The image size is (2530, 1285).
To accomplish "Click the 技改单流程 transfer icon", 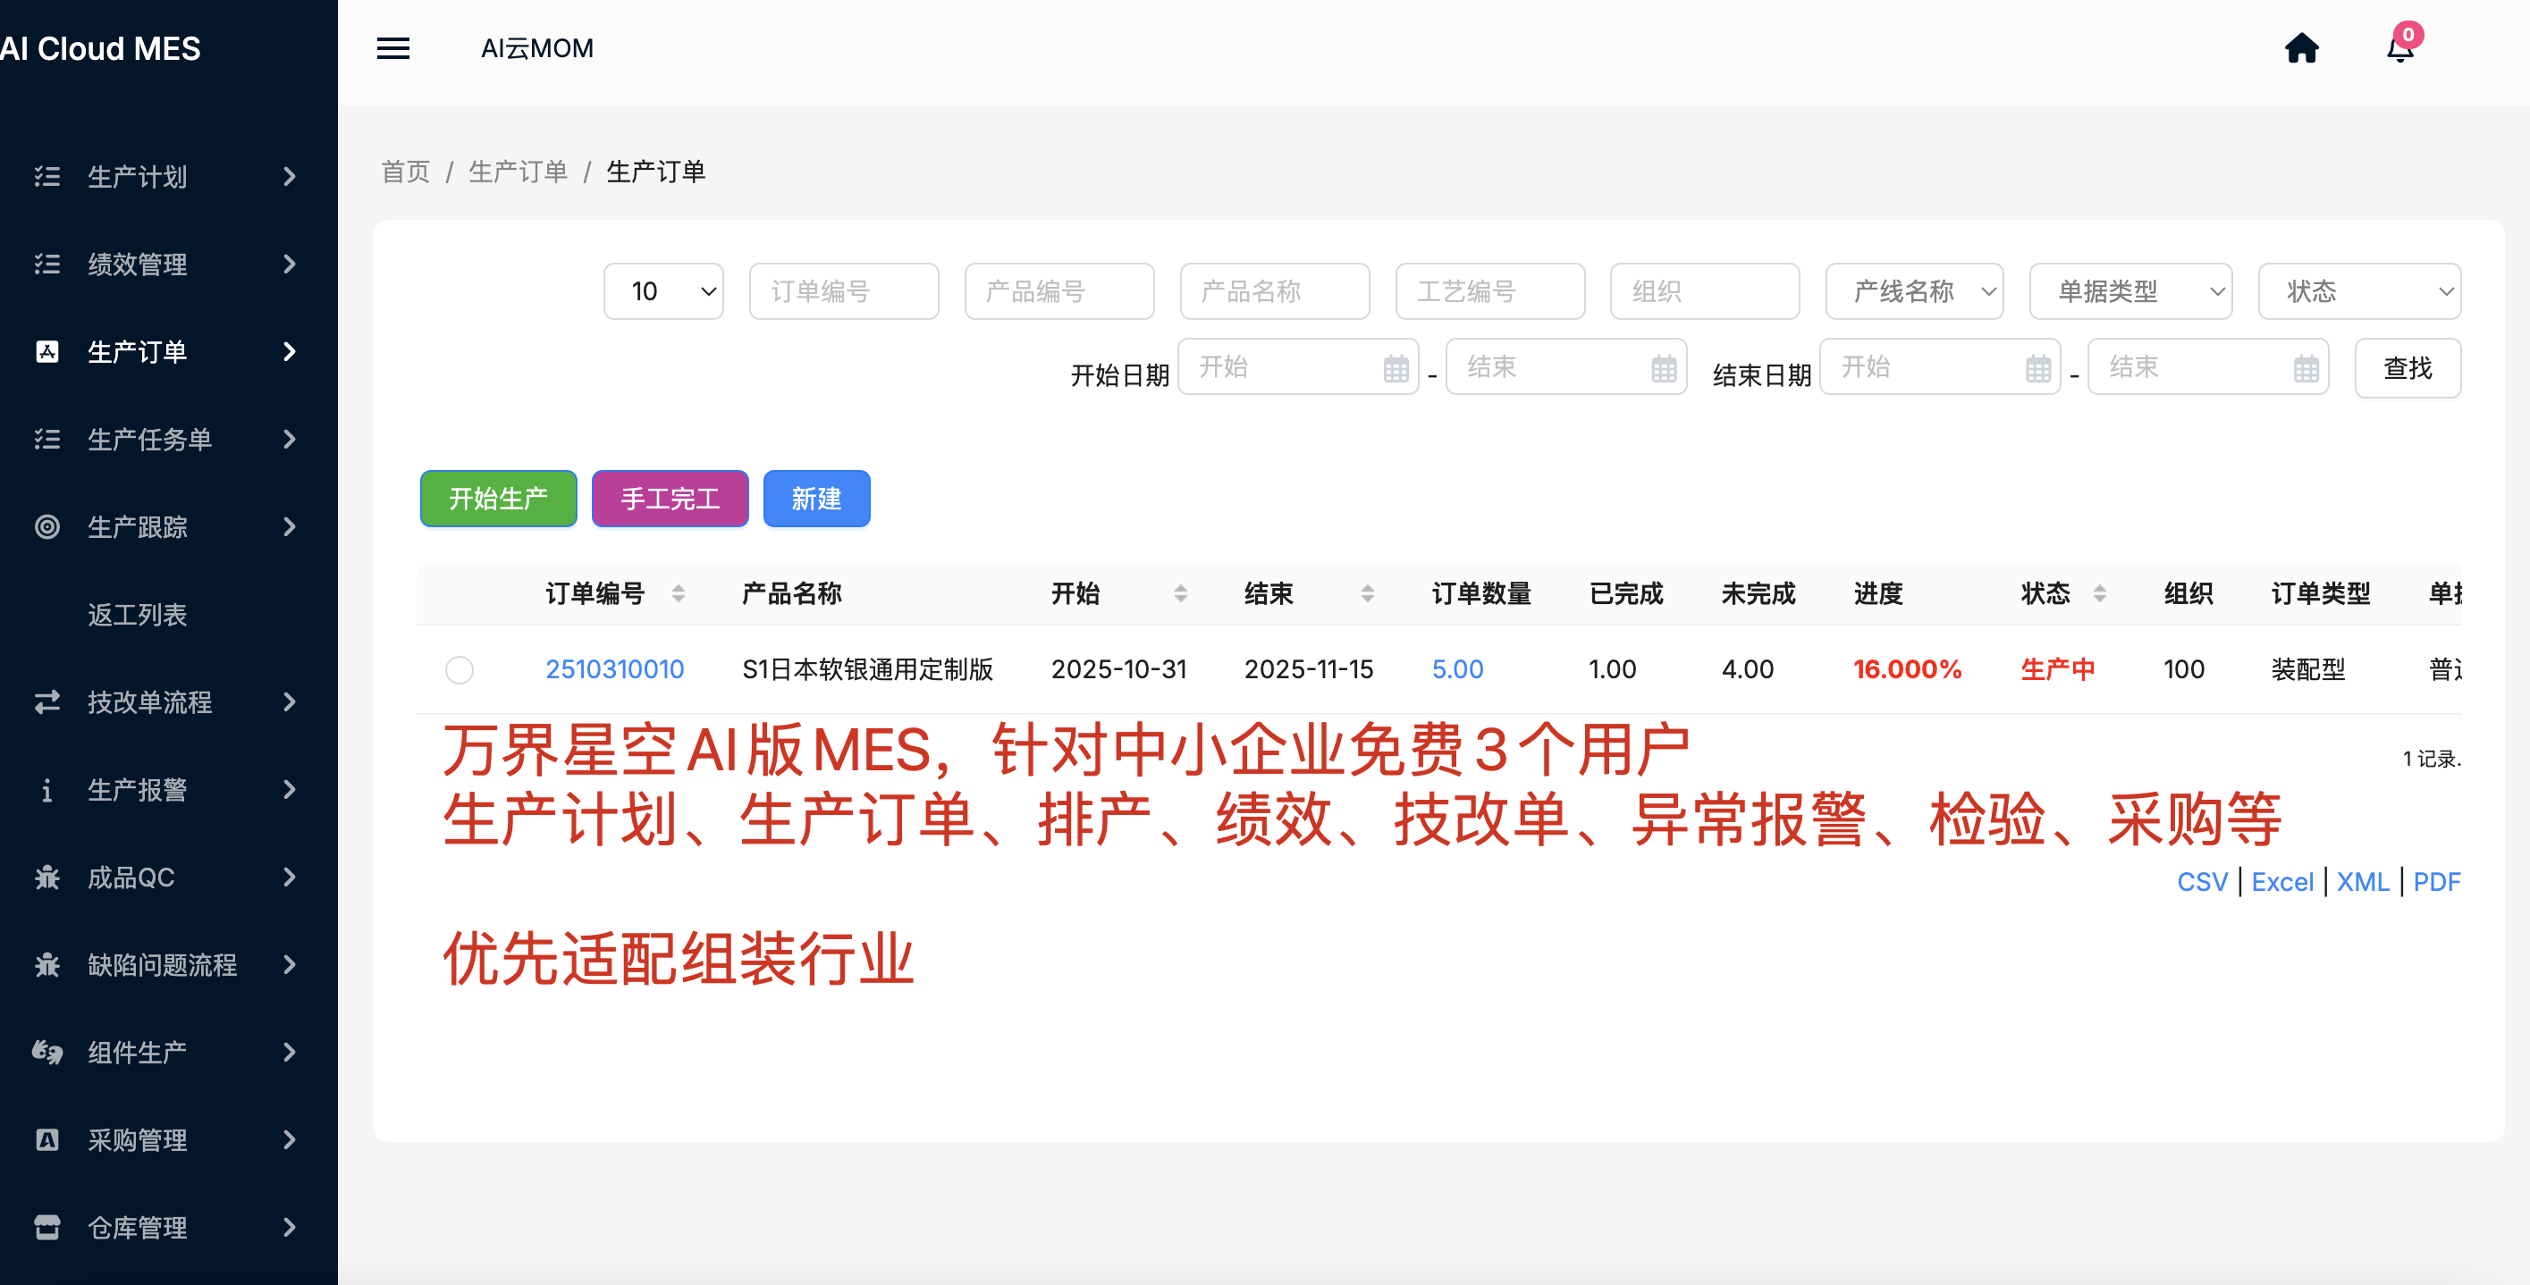I will point(46,701).
